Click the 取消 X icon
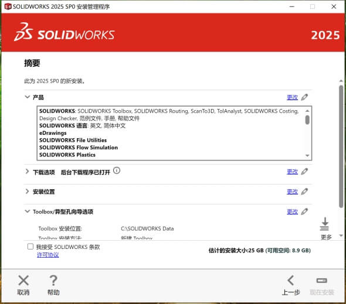The image size is (346, 304). point(23,281)
